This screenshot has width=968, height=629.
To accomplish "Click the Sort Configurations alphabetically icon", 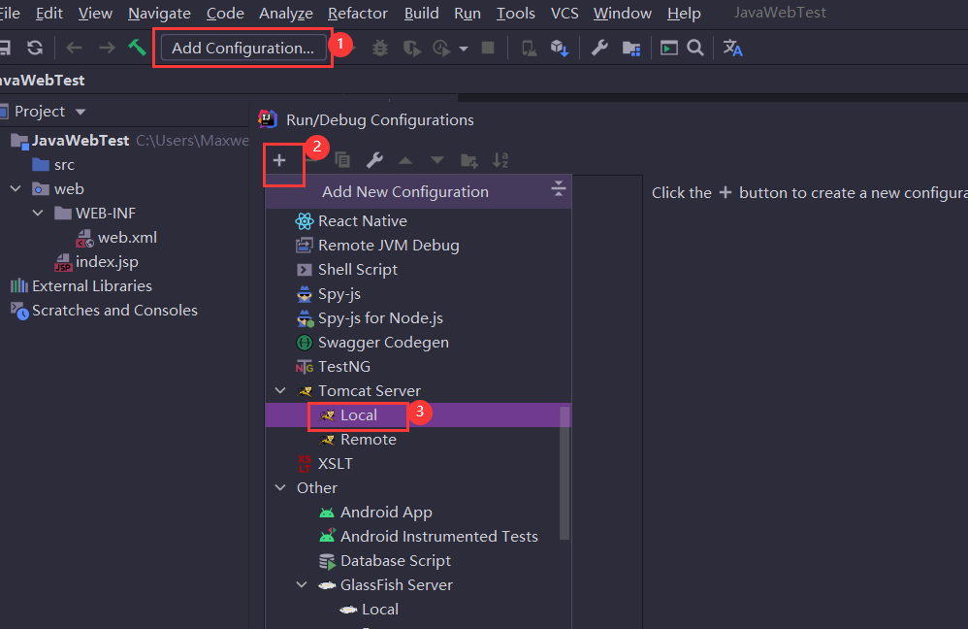I will 500,160.
